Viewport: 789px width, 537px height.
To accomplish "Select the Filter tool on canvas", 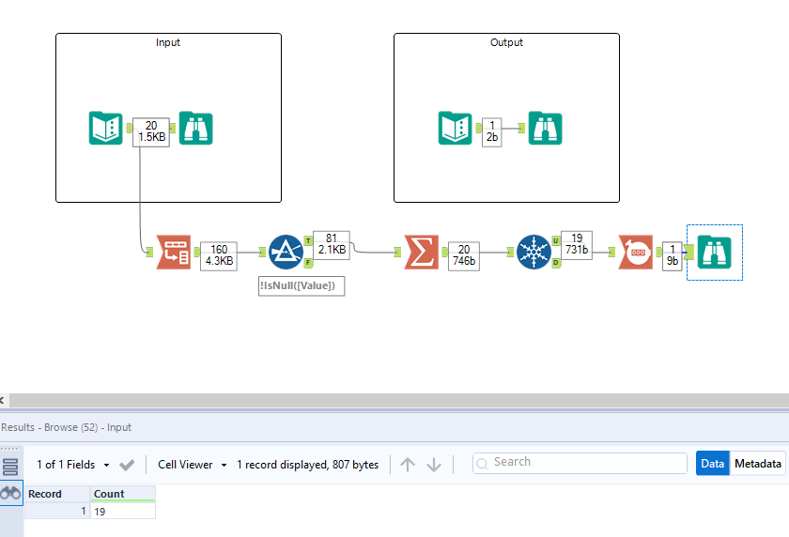I will point(286,252).
